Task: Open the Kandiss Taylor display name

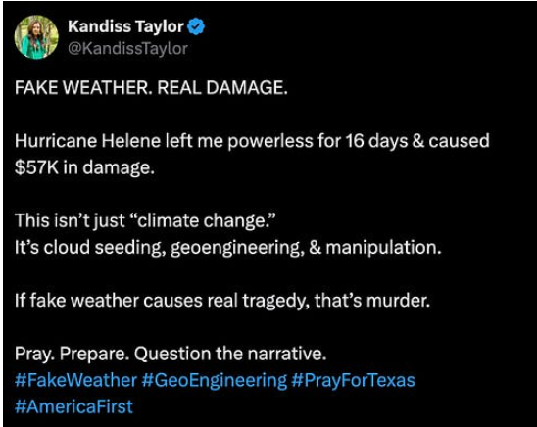Action: [x=126, y=26]
